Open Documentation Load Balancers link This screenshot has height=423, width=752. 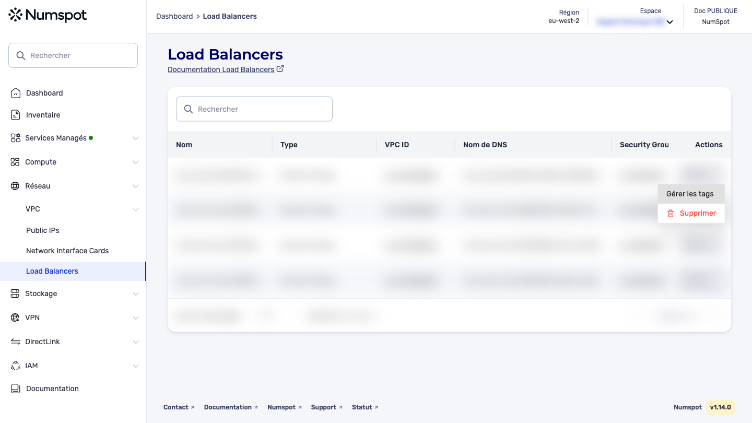tap(221, 69)
